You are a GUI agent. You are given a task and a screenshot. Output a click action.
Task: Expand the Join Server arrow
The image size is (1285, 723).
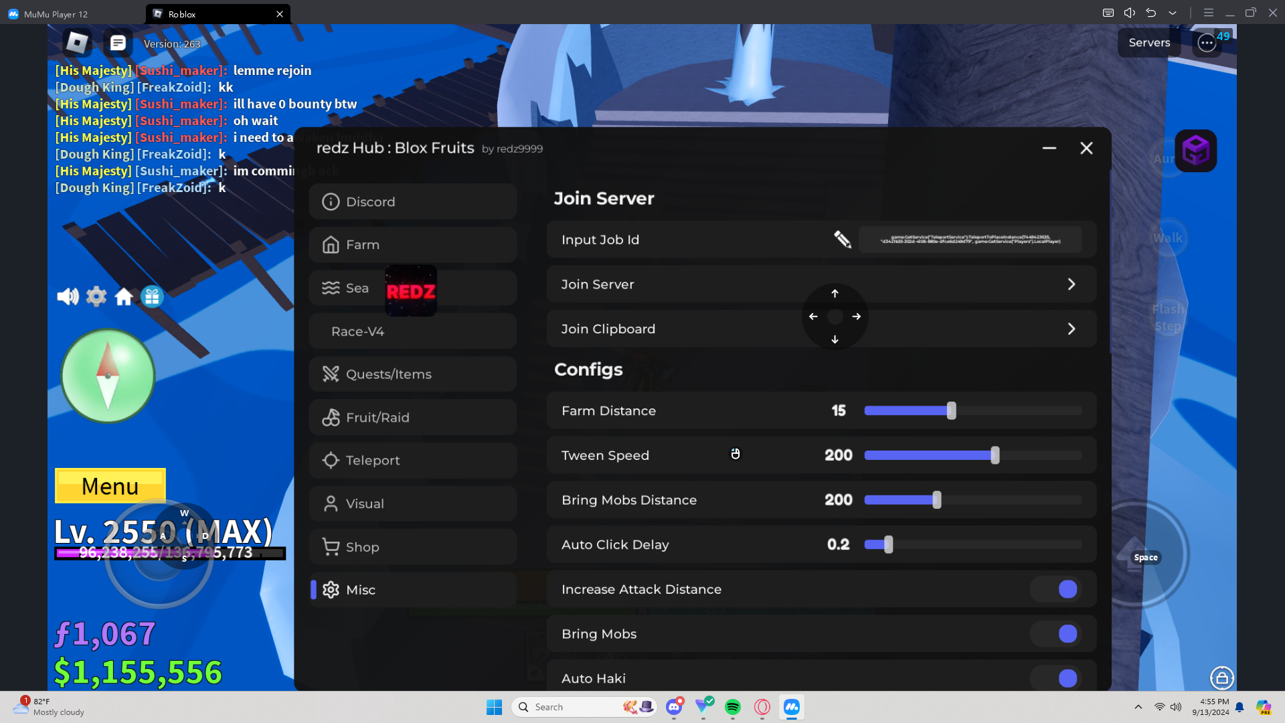[1072, 285]
